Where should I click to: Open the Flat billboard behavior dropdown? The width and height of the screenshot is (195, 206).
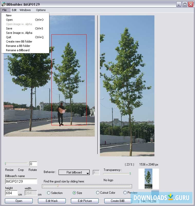pos(74,172)
